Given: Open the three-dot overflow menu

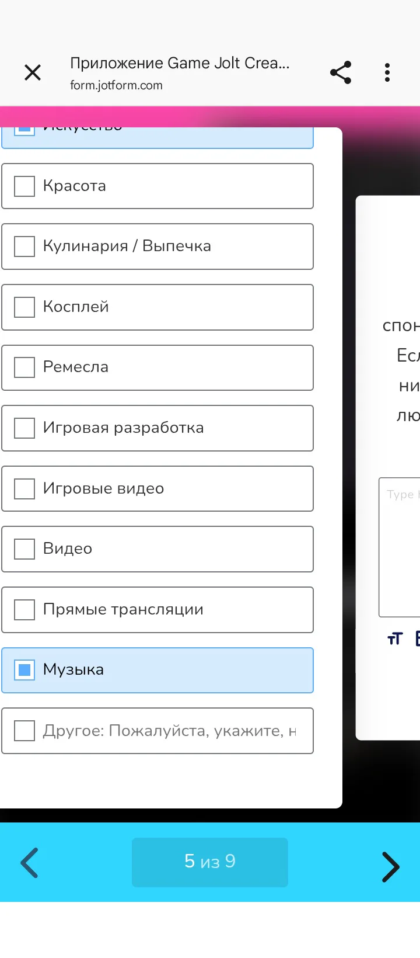Looking at the screenshot, I should [x=387, y=72].
